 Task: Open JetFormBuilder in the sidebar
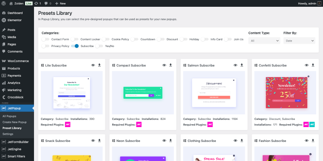(17, 142)
